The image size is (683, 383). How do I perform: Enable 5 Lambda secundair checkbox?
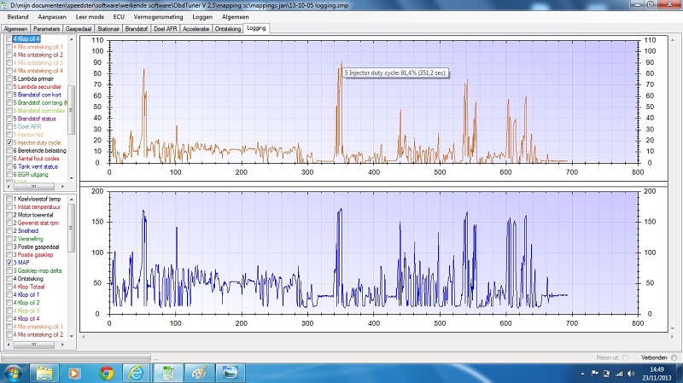click(x=9, y=87)
